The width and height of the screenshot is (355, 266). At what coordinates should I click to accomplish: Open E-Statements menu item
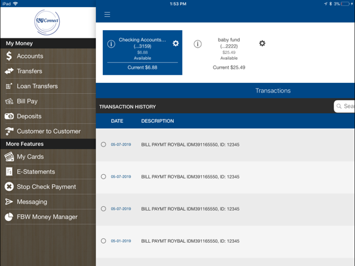(x=48, y=172)
